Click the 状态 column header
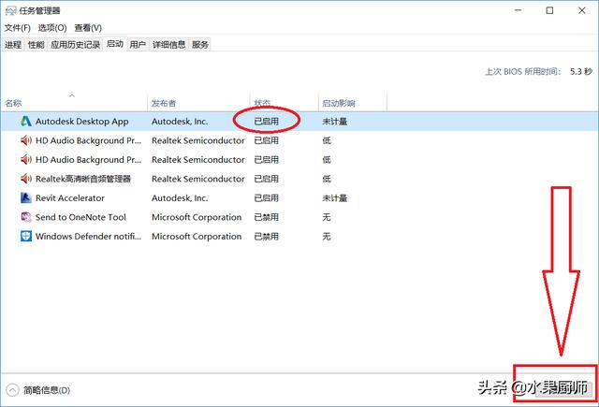The image size is (599, 407). [263, 102]
